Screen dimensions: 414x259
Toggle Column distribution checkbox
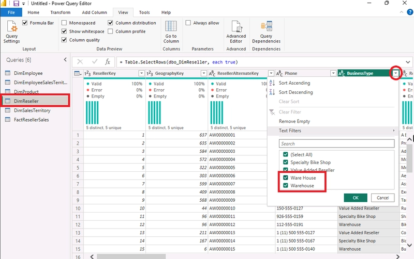click(110, 23)
